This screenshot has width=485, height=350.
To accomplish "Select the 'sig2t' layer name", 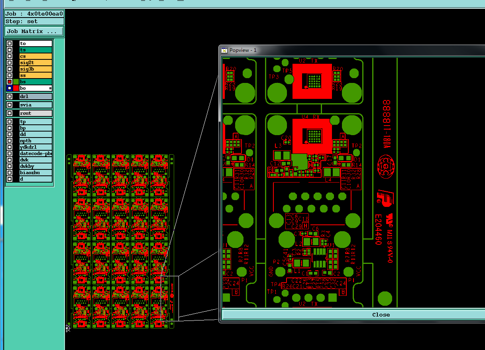I will pyautogui.click(x=36, y=63).
